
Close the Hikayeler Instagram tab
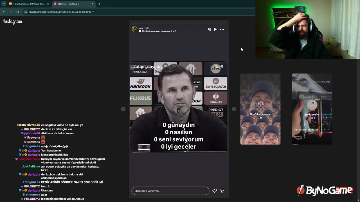coord(93,4)
